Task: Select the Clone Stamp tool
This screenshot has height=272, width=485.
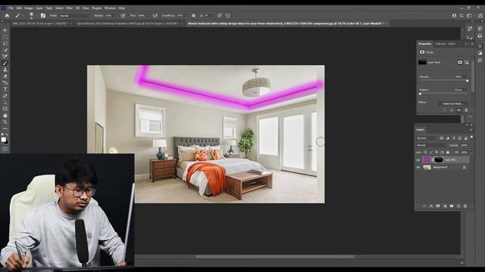Action: [x=5, y=70]
